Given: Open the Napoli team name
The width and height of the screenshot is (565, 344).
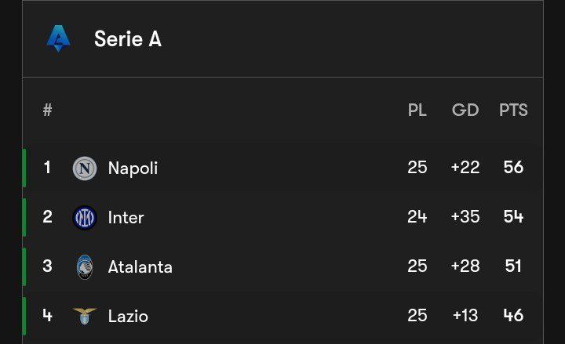Looking at the screenshot, I should (x=133, y=168).
